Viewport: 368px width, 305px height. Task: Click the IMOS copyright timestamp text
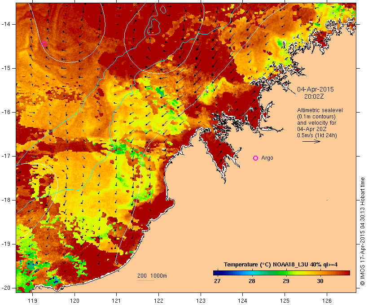(x=362, y=231)
